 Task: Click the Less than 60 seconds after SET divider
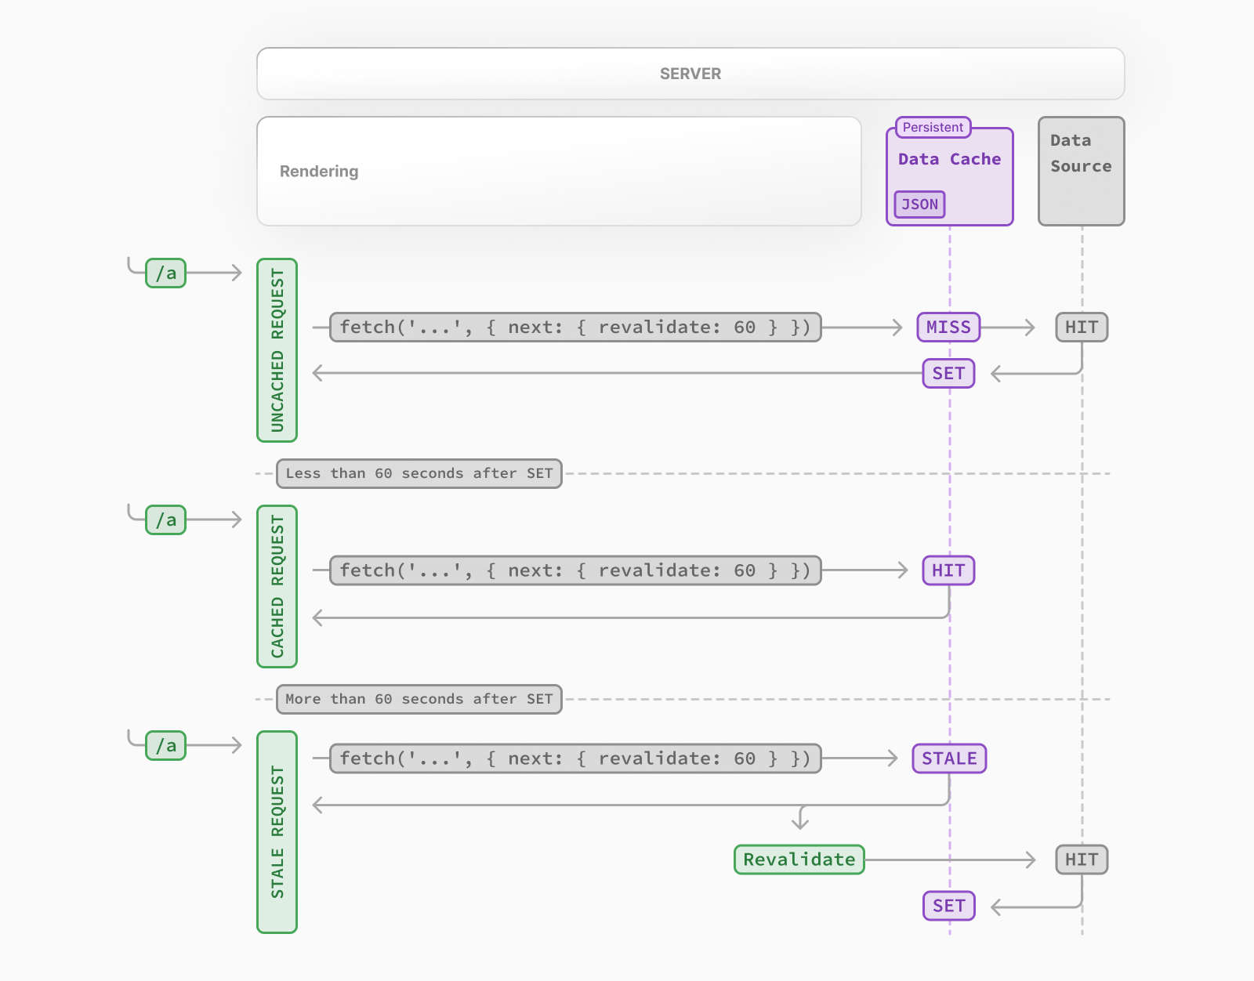(x=419, y=473)
